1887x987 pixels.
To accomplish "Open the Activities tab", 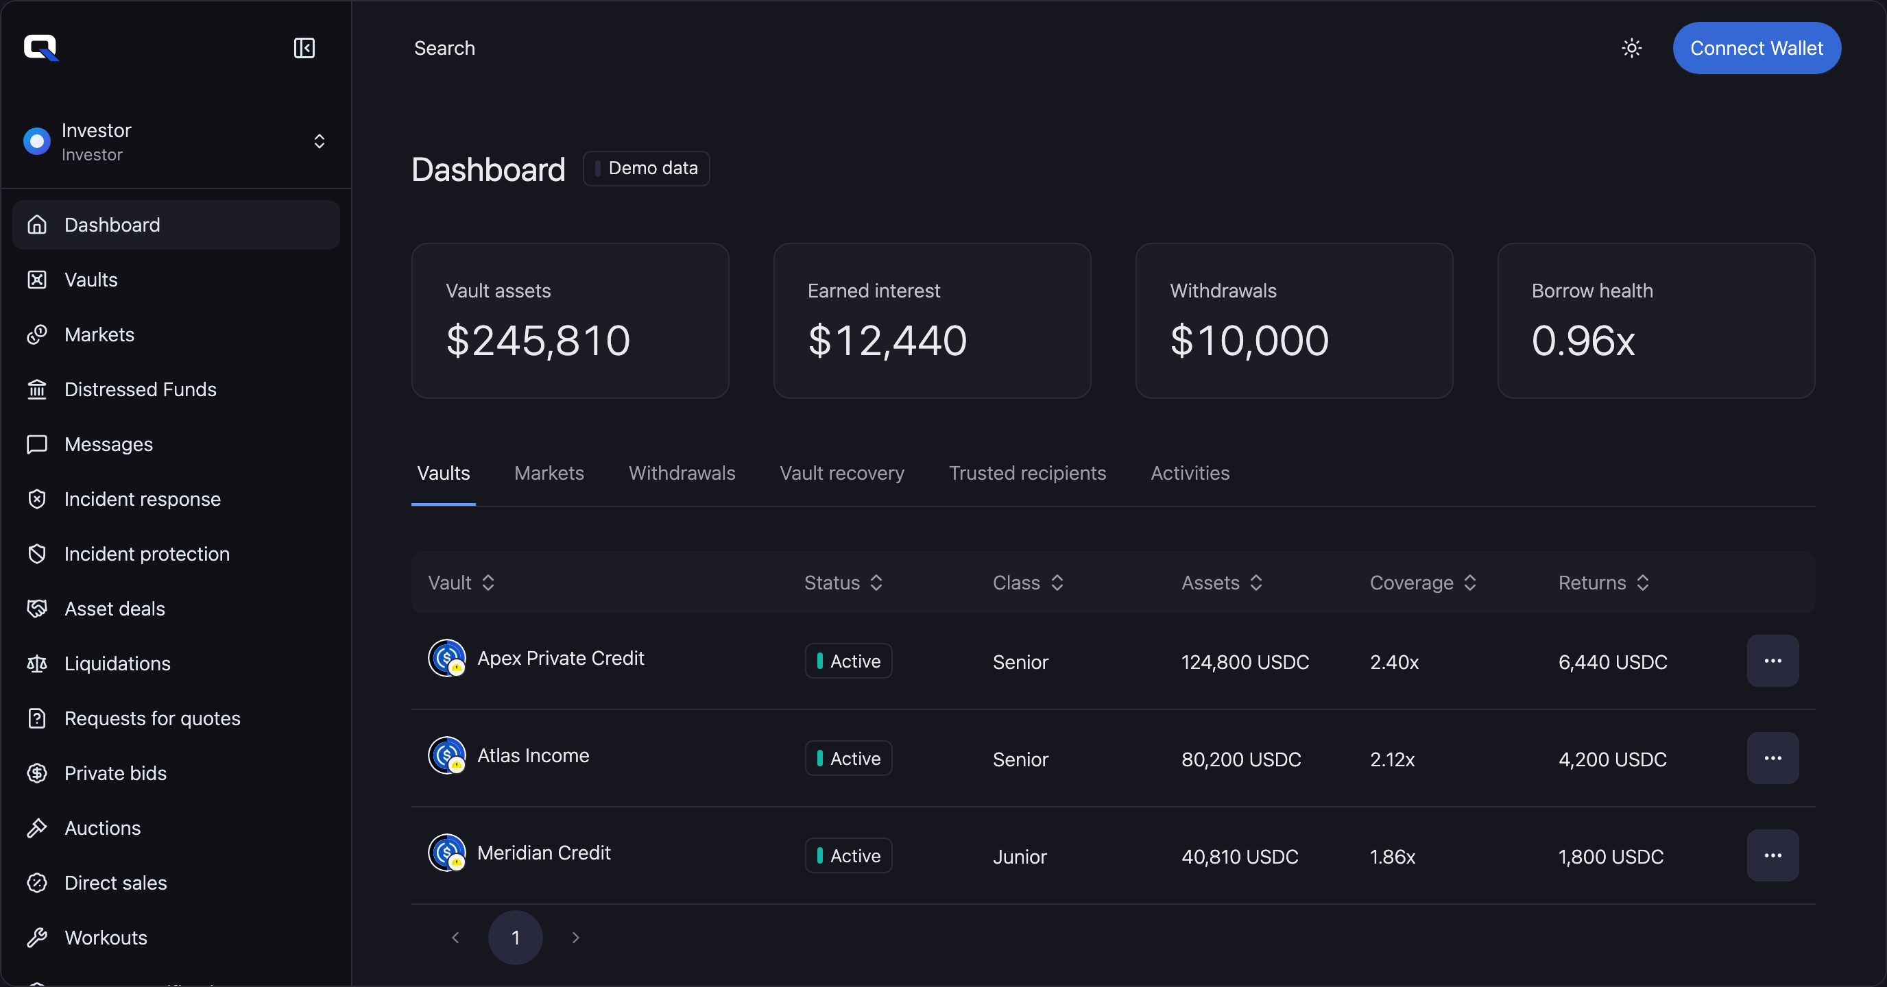I will coord(1190,474).
